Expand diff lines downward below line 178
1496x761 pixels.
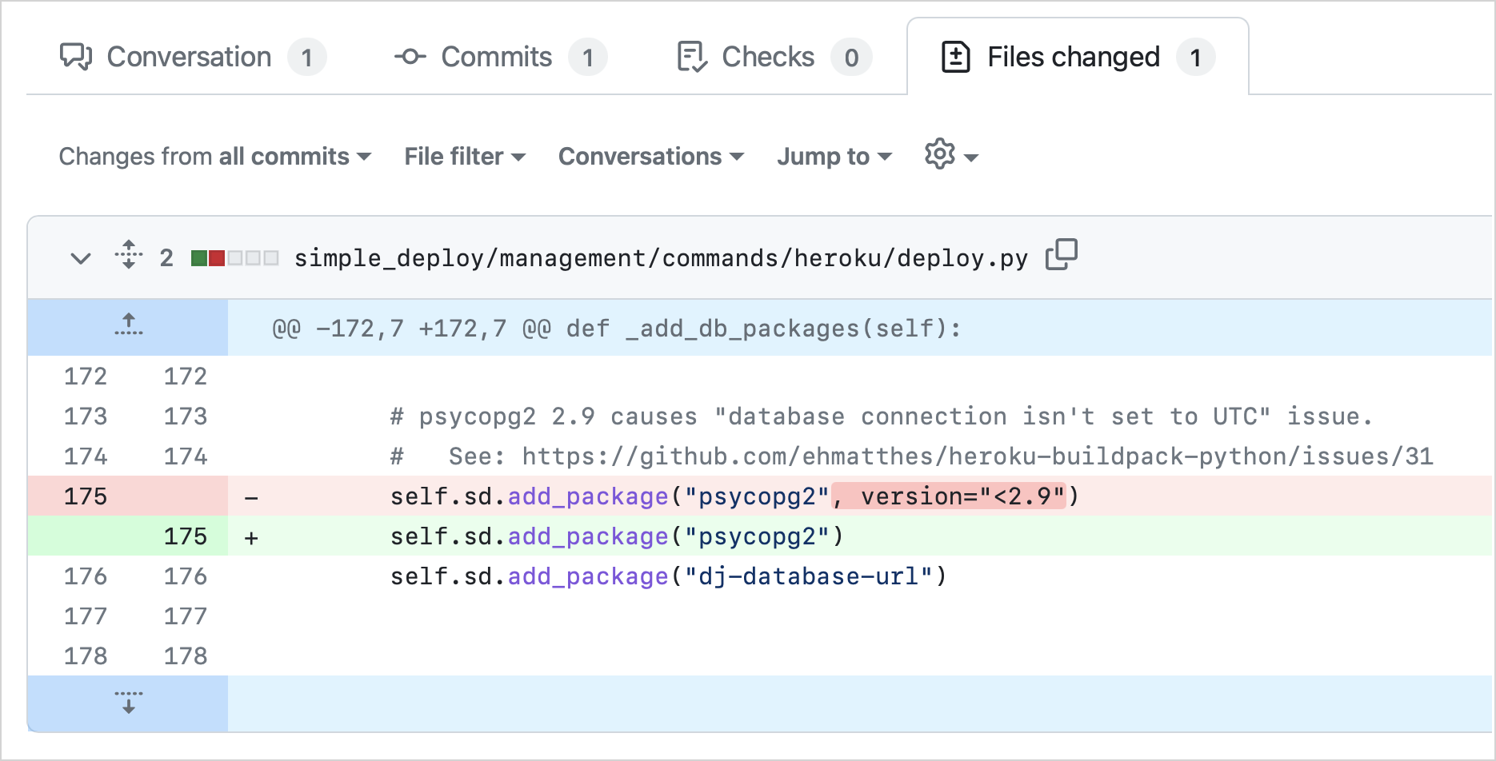128,703
